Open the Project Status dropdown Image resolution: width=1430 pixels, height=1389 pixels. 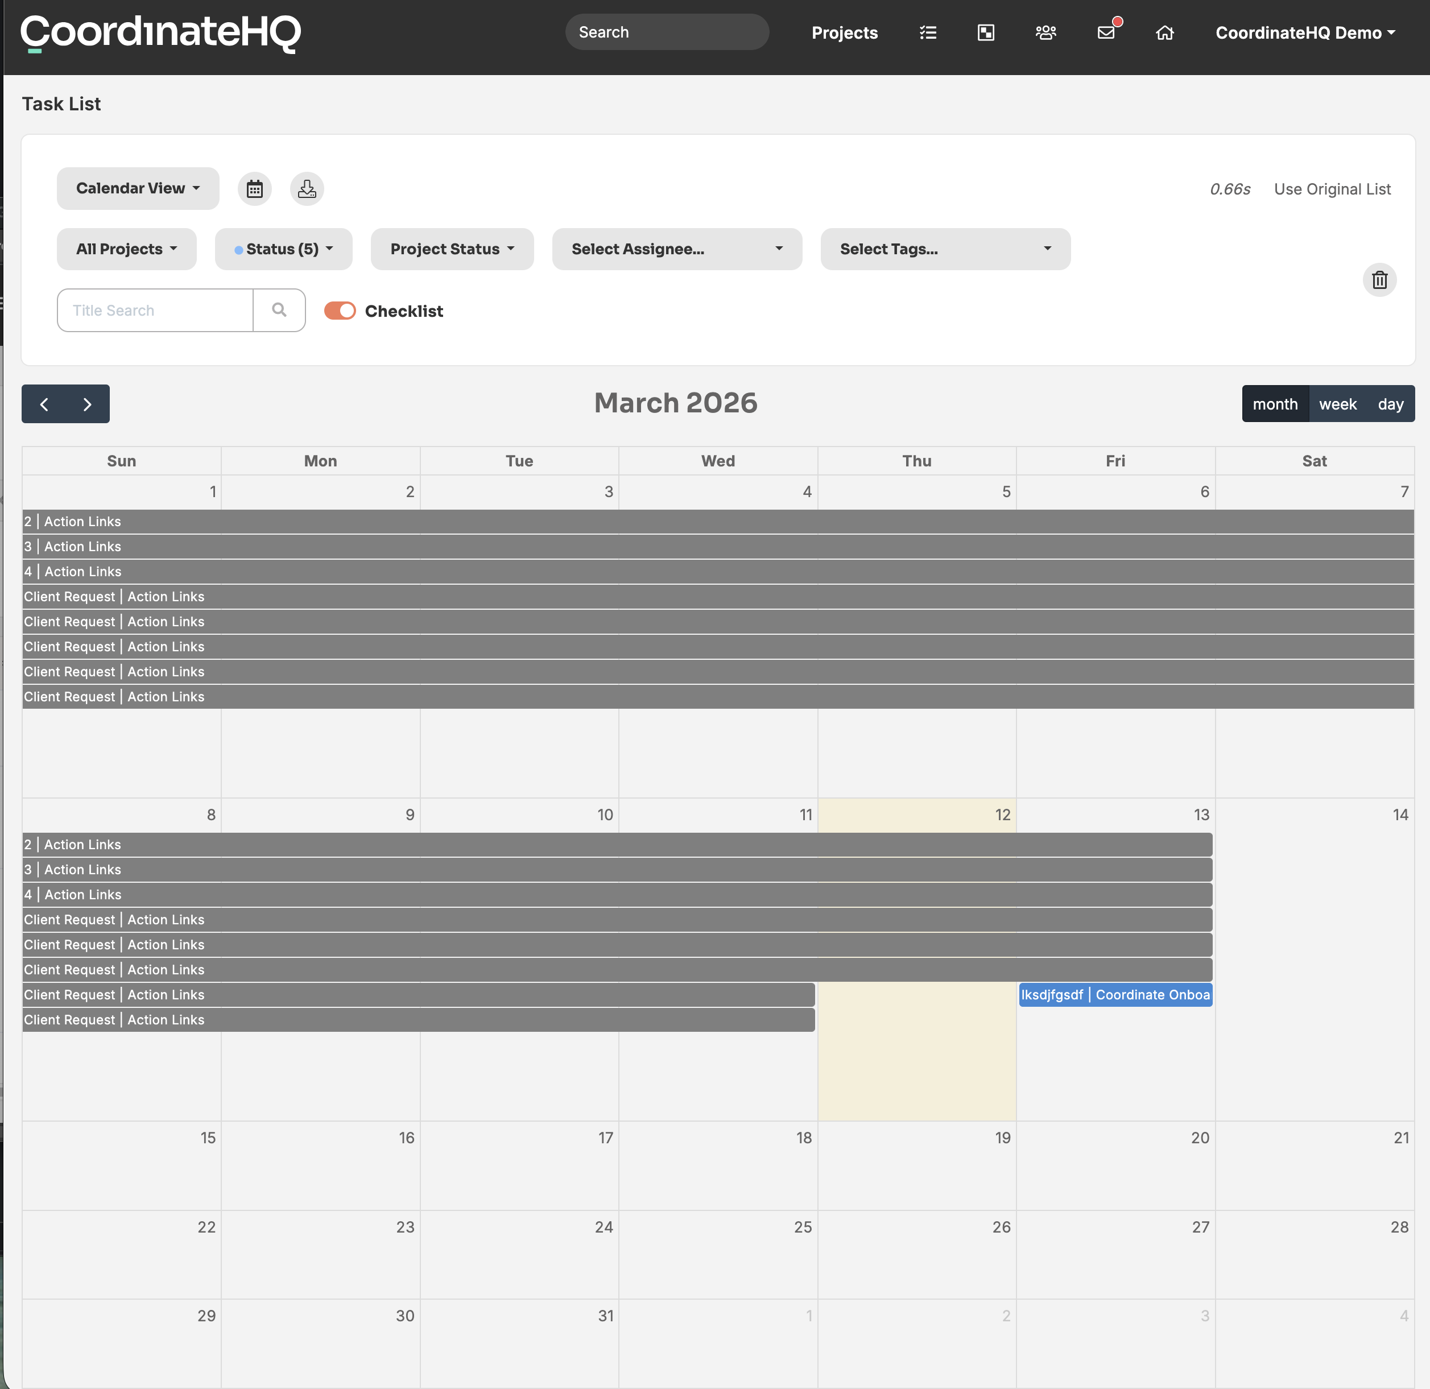[x=452, y=250]
